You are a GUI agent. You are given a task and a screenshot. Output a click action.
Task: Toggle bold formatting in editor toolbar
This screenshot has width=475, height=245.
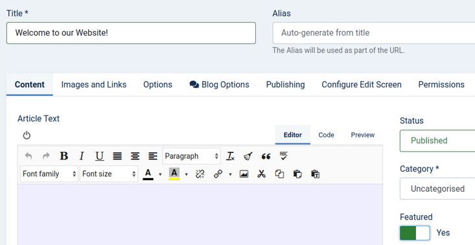click(x=64, y=156)
